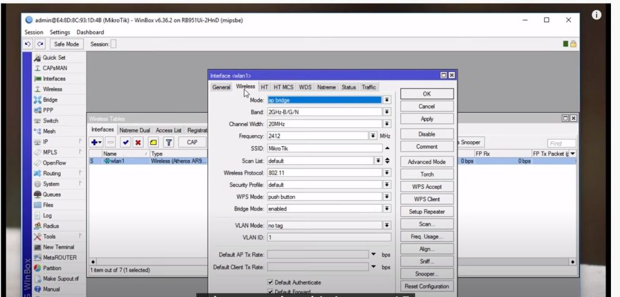Open the Band dropdown showing 2GHz-B/G/N
This screenshot has width=620, height=297.
pos(387,112)
